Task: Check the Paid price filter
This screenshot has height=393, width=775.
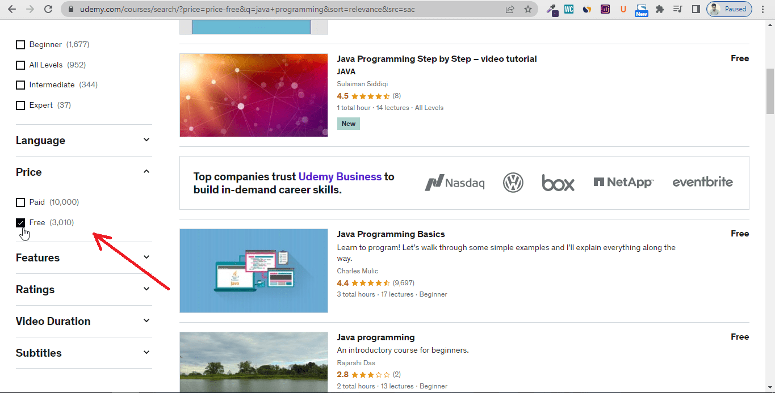Action: pyautogui.click(x=20, y=202)
